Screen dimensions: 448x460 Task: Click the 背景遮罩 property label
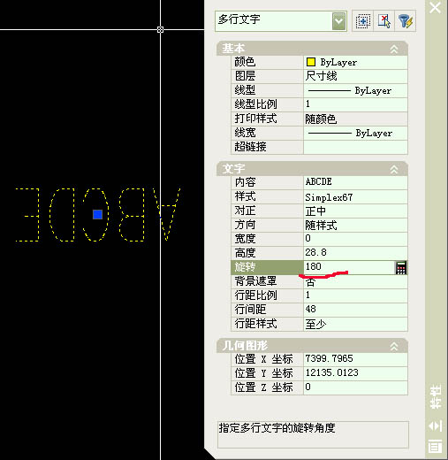point(255,281)
